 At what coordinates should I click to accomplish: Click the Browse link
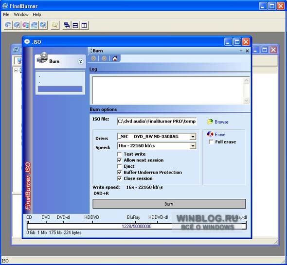221,122
